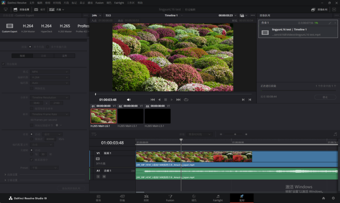Toggle the Export Video checkbox
Screen dimensions: 340x203
pyautogui.click(x=4, y=64)
